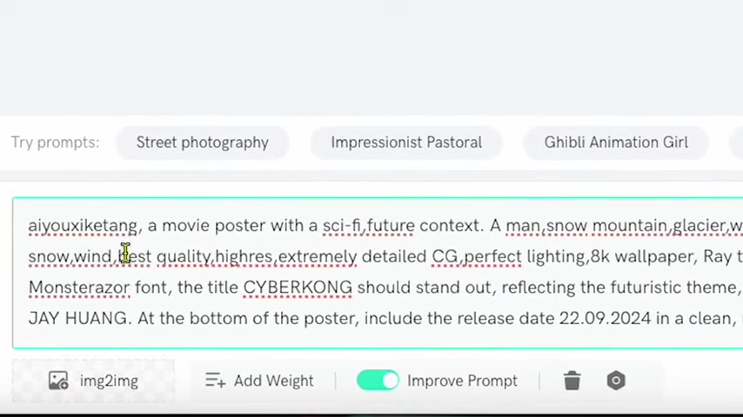Image resolution: width=743 pixels, height=417 pixels.
Task: Select the Street photography prompt suggestion
Action: point(203,142)
